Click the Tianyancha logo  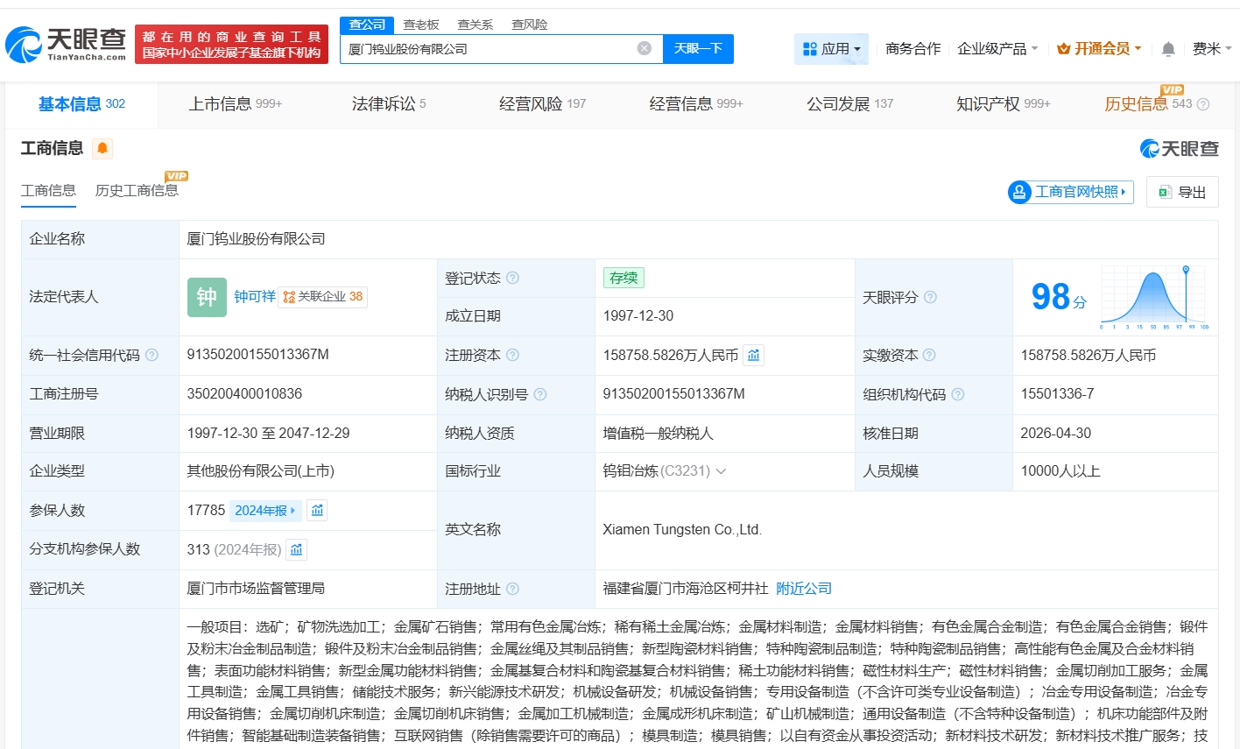click(x=66, y=44)
